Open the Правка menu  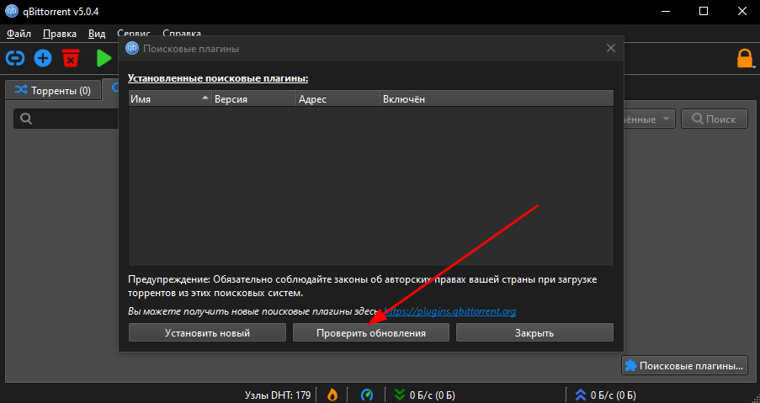pyautogui.click(x=60, y=34)
